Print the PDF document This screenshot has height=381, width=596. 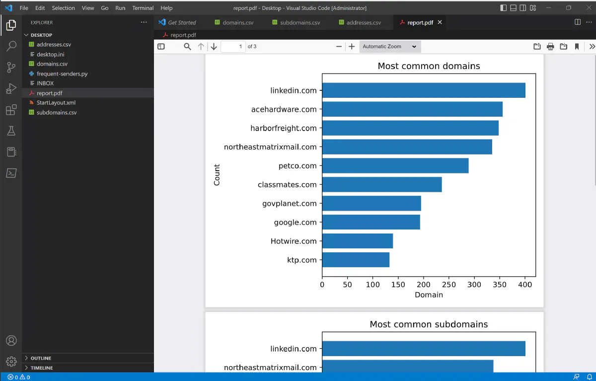(x=550, y=46)
